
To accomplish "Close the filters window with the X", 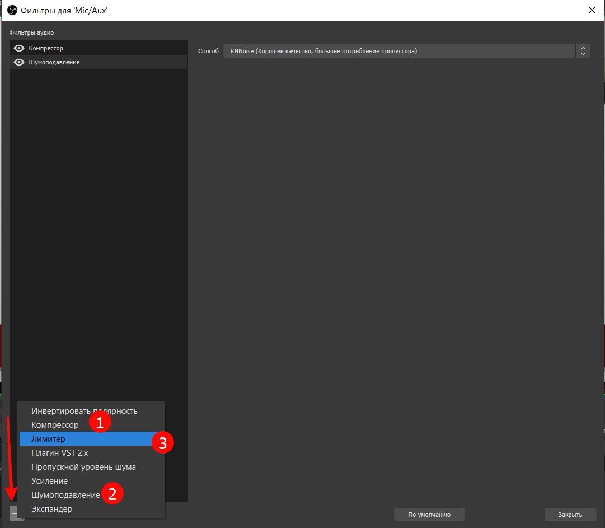I will (592, 10).
